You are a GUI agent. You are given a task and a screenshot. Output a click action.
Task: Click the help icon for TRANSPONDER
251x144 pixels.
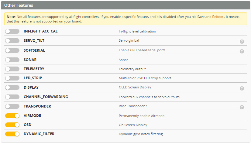coord(242,107)
